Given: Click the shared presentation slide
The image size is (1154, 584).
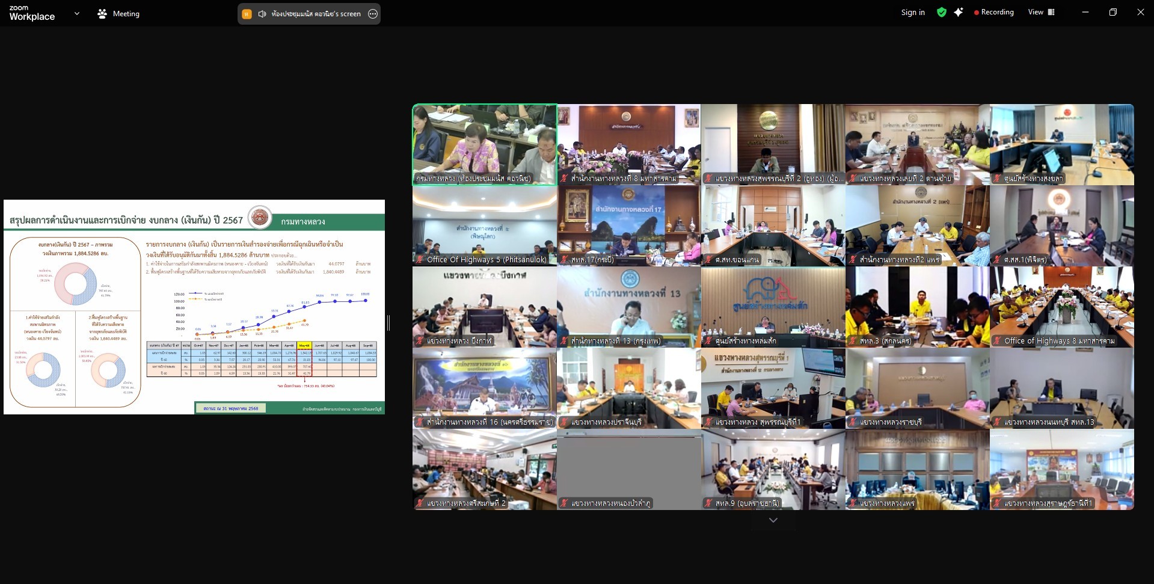Looking at the screenshot, I should coord(194,307).
